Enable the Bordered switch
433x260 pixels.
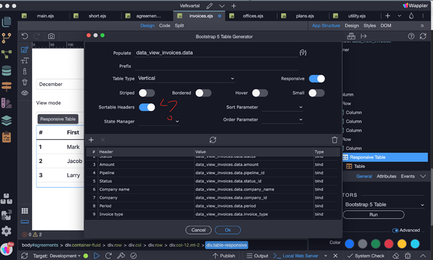click(203, 93)
